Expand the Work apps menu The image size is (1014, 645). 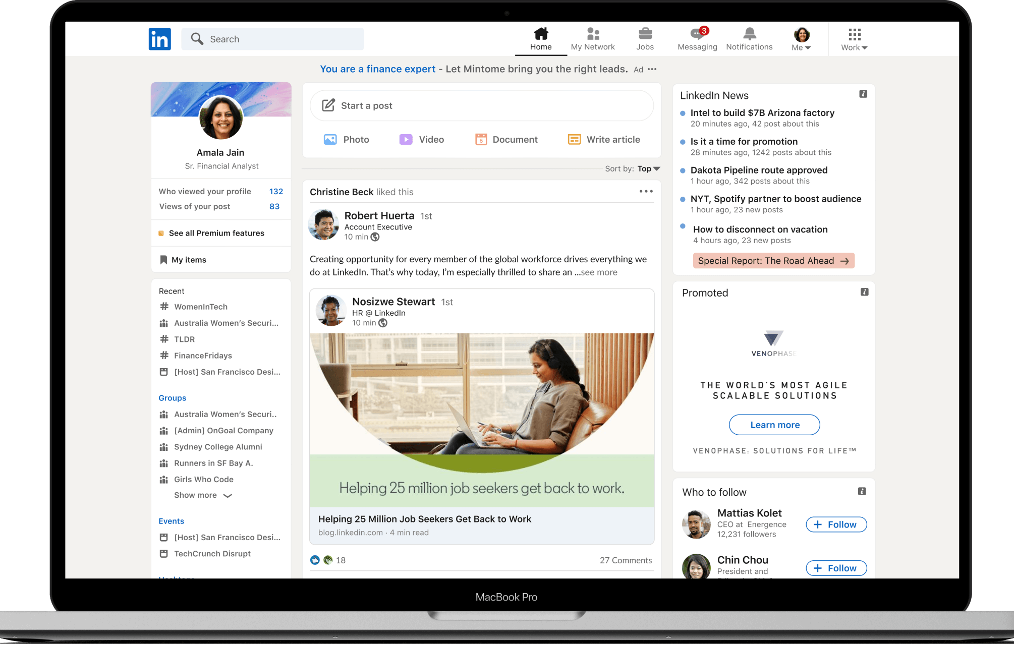[x=854, y=39]
